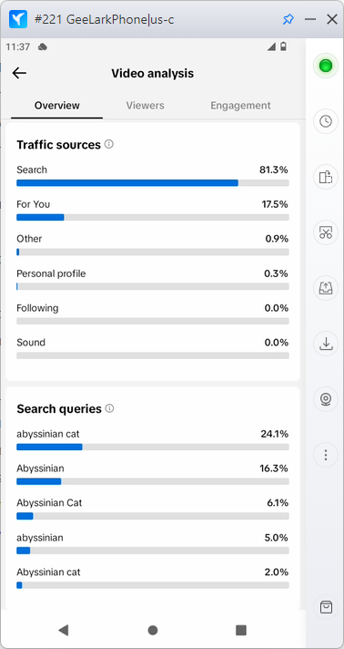Tap the Android recent apps square button

[x=241, y=630]
